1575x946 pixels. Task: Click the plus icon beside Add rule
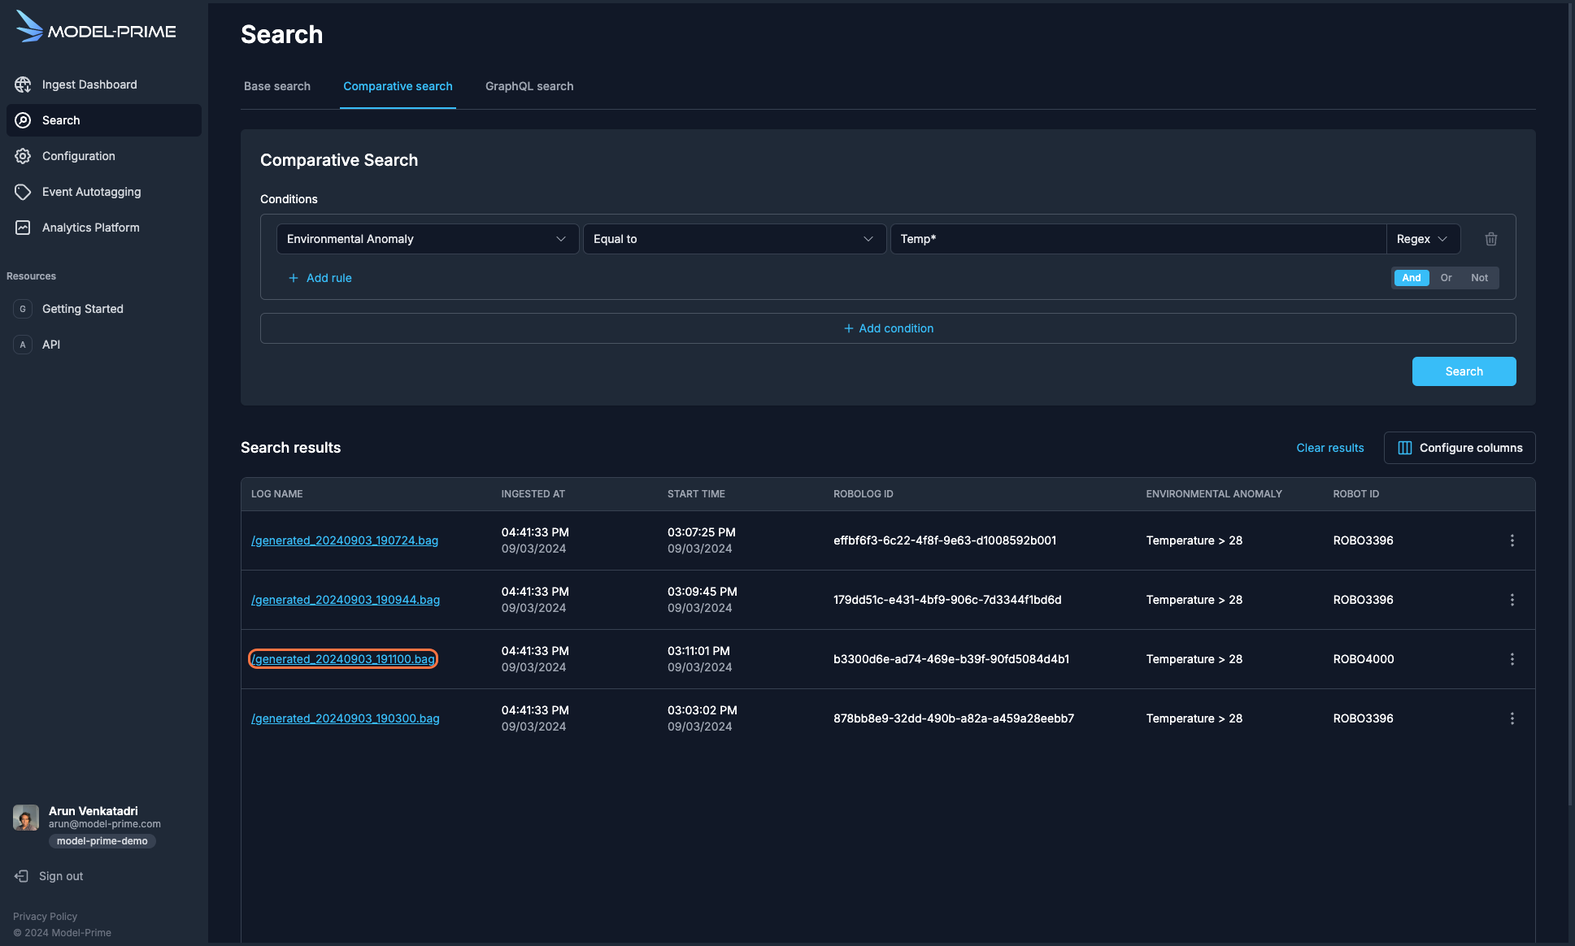tap(294, 278)
